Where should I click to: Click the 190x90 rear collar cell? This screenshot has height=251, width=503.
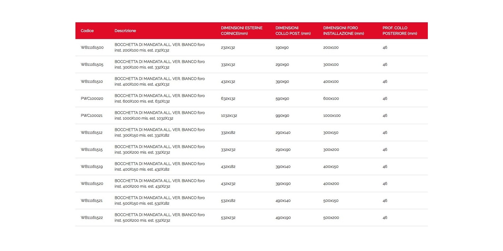tap(282, 48)
